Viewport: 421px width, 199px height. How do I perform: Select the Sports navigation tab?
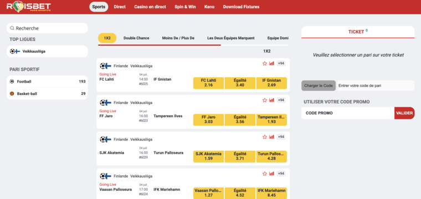(x=99, y=7)
